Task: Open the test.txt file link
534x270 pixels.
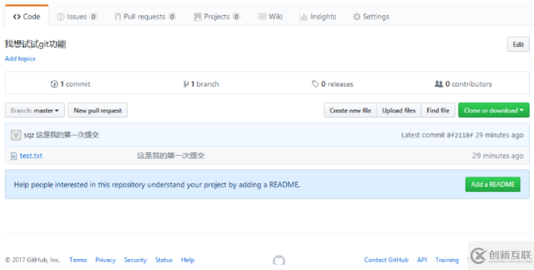Action: (x=31, y=156)
